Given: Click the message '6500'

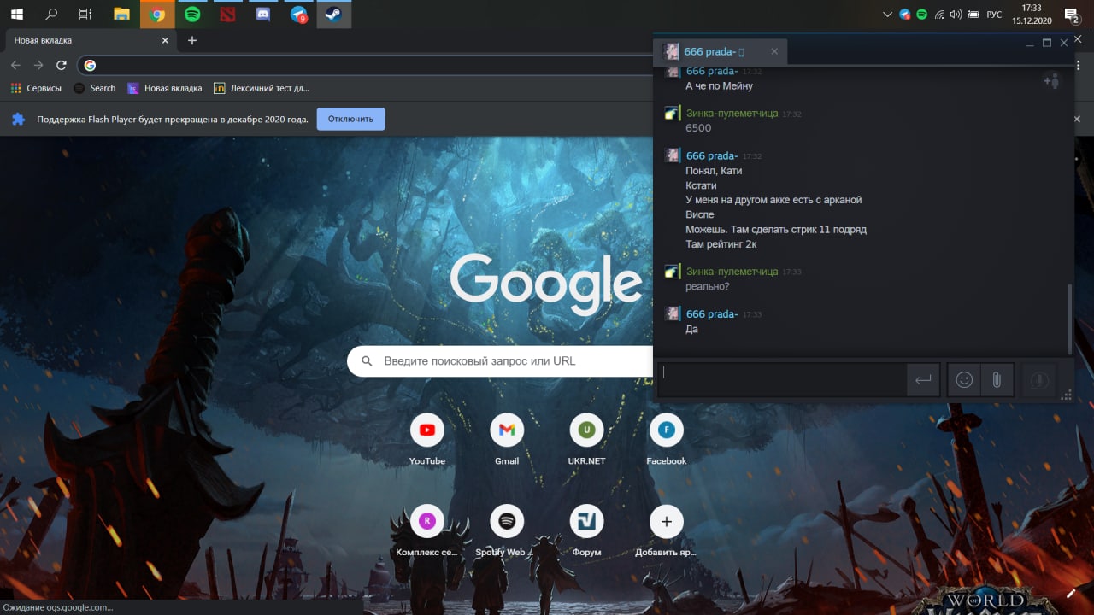Looking at the screenshot, I should (x=698, y=128).
